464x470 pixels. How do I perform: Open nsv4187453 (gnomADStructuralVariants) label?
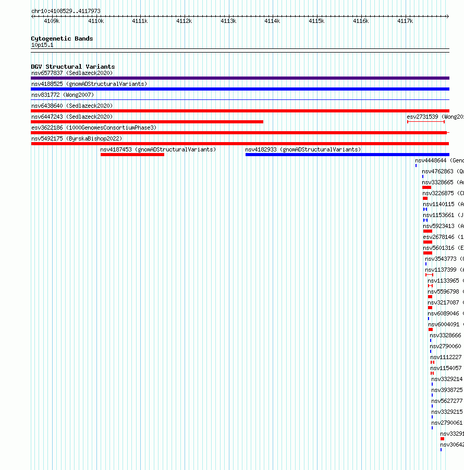click(158, 149)
